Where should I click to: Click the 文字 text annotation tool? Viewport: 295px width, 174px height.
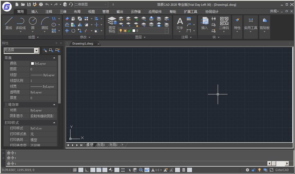(180, 24)
